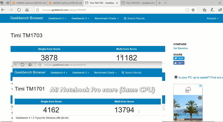Viewport: 223px width, 122px height.
Task: Go back using the browser back arrow
Action: point(3,10)
